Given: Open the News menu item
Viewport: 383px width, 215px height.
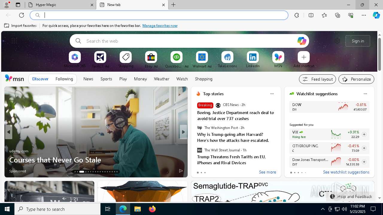Looking at the screenshot, I should click(x=88, y=79).
